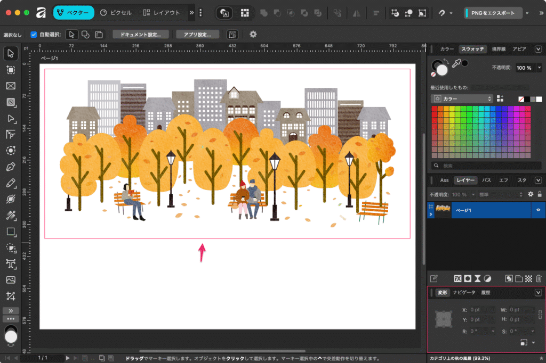Viewport: 546px width, 363px height.
Task: Select the Pen tool
Action: [x=11, y=167]
